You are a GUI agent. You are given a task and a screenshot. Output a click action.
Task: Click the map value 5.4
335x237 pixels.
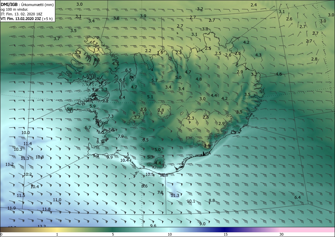pyautogui.click(x=70, y=109)
